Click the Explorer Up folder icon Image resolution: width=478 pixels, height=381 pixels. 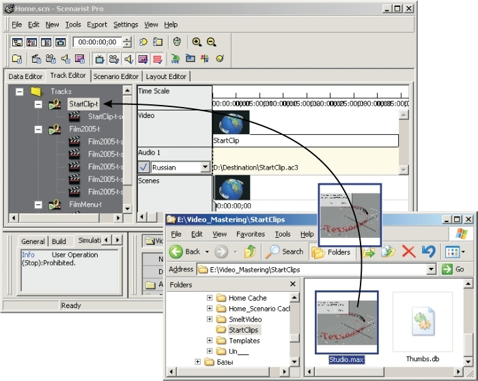coord(249,252)
